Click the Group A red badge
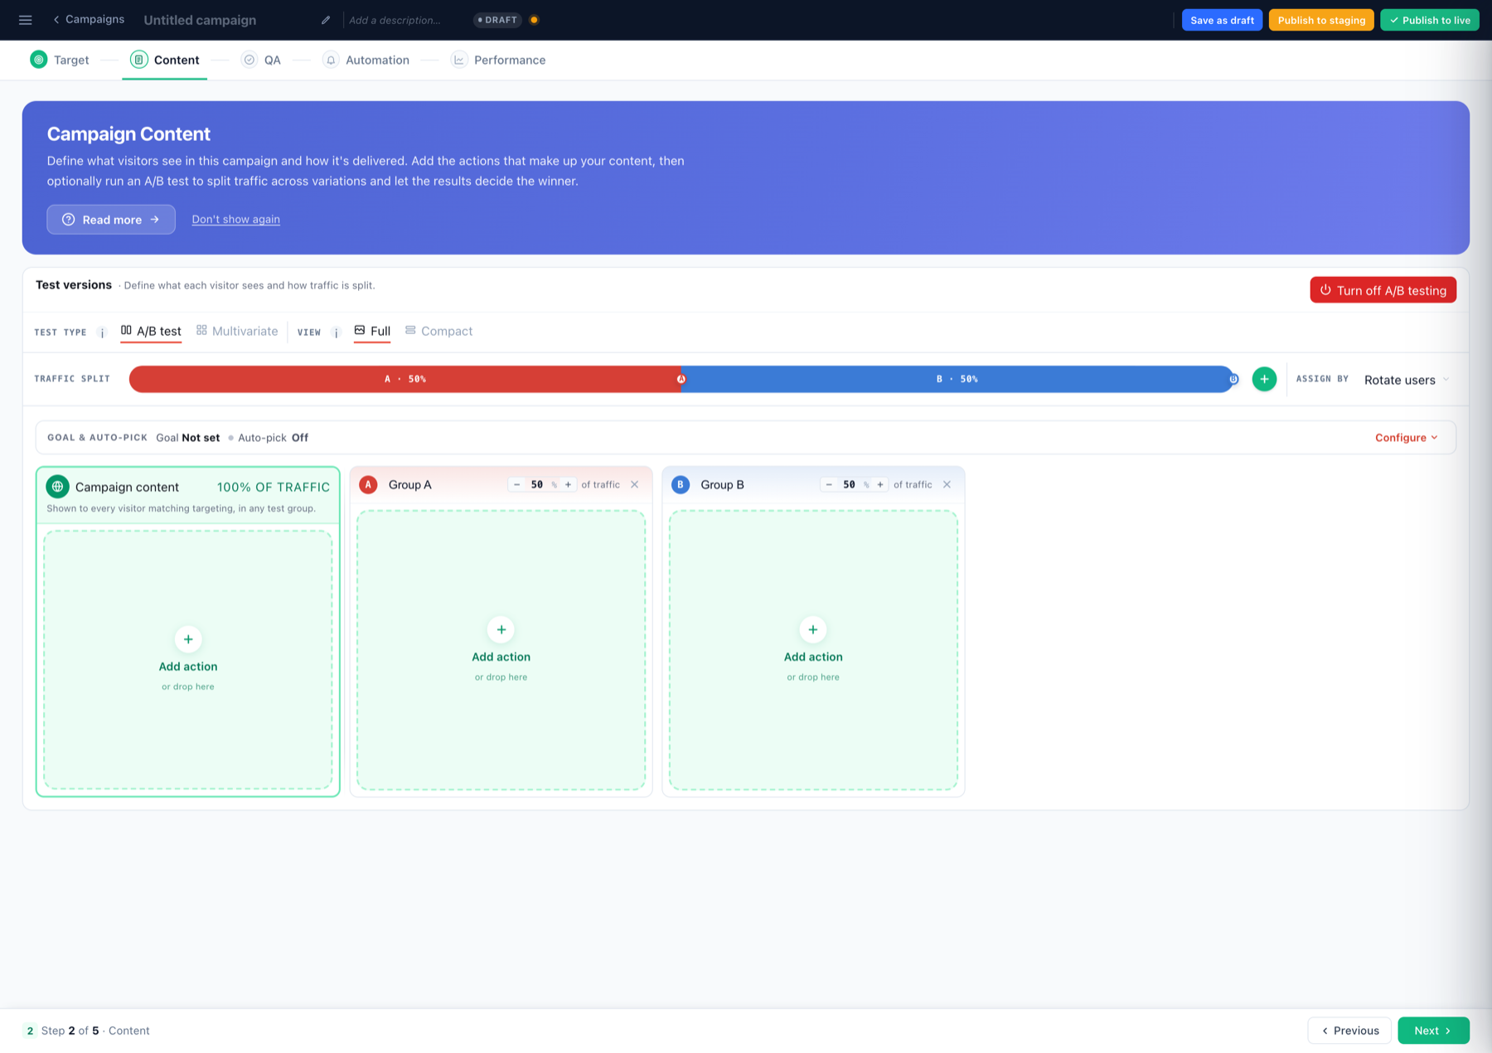This screenshot has height=1053, width=1492. 368,485
